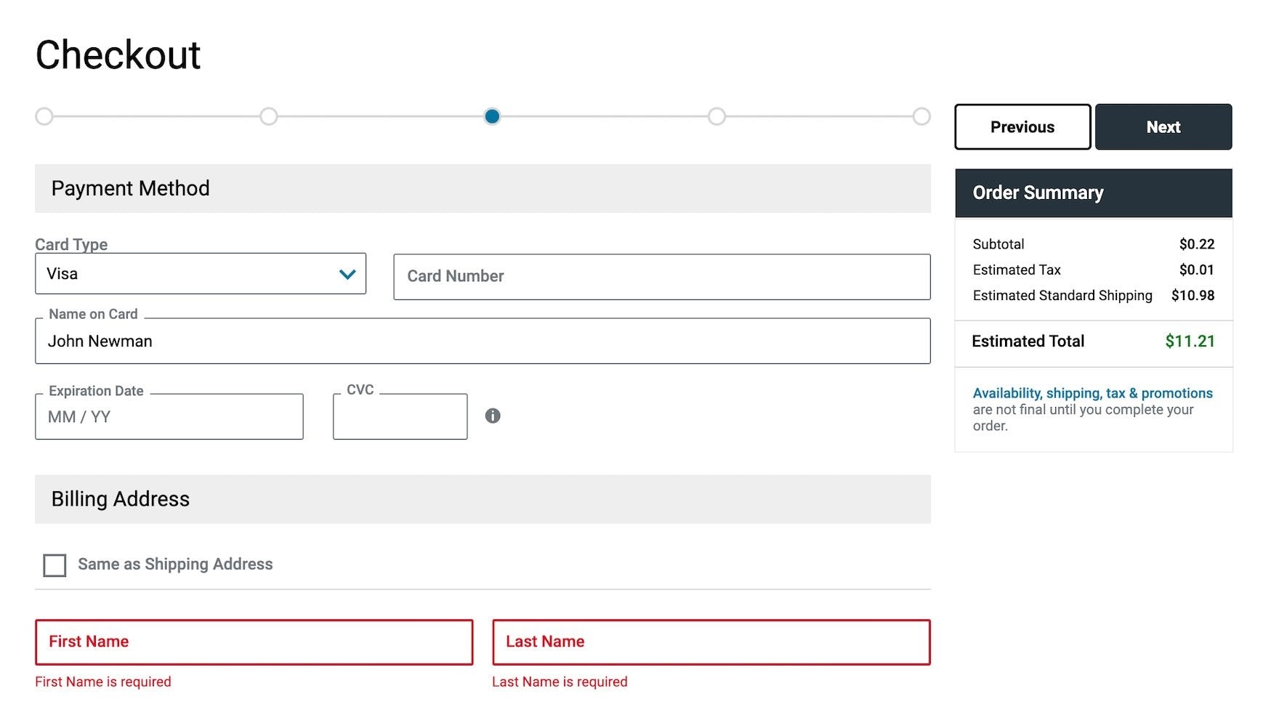Screen dimensions: 1279x723
Task: Select the fourth progress step circle
Action: (x=717, y=116)
